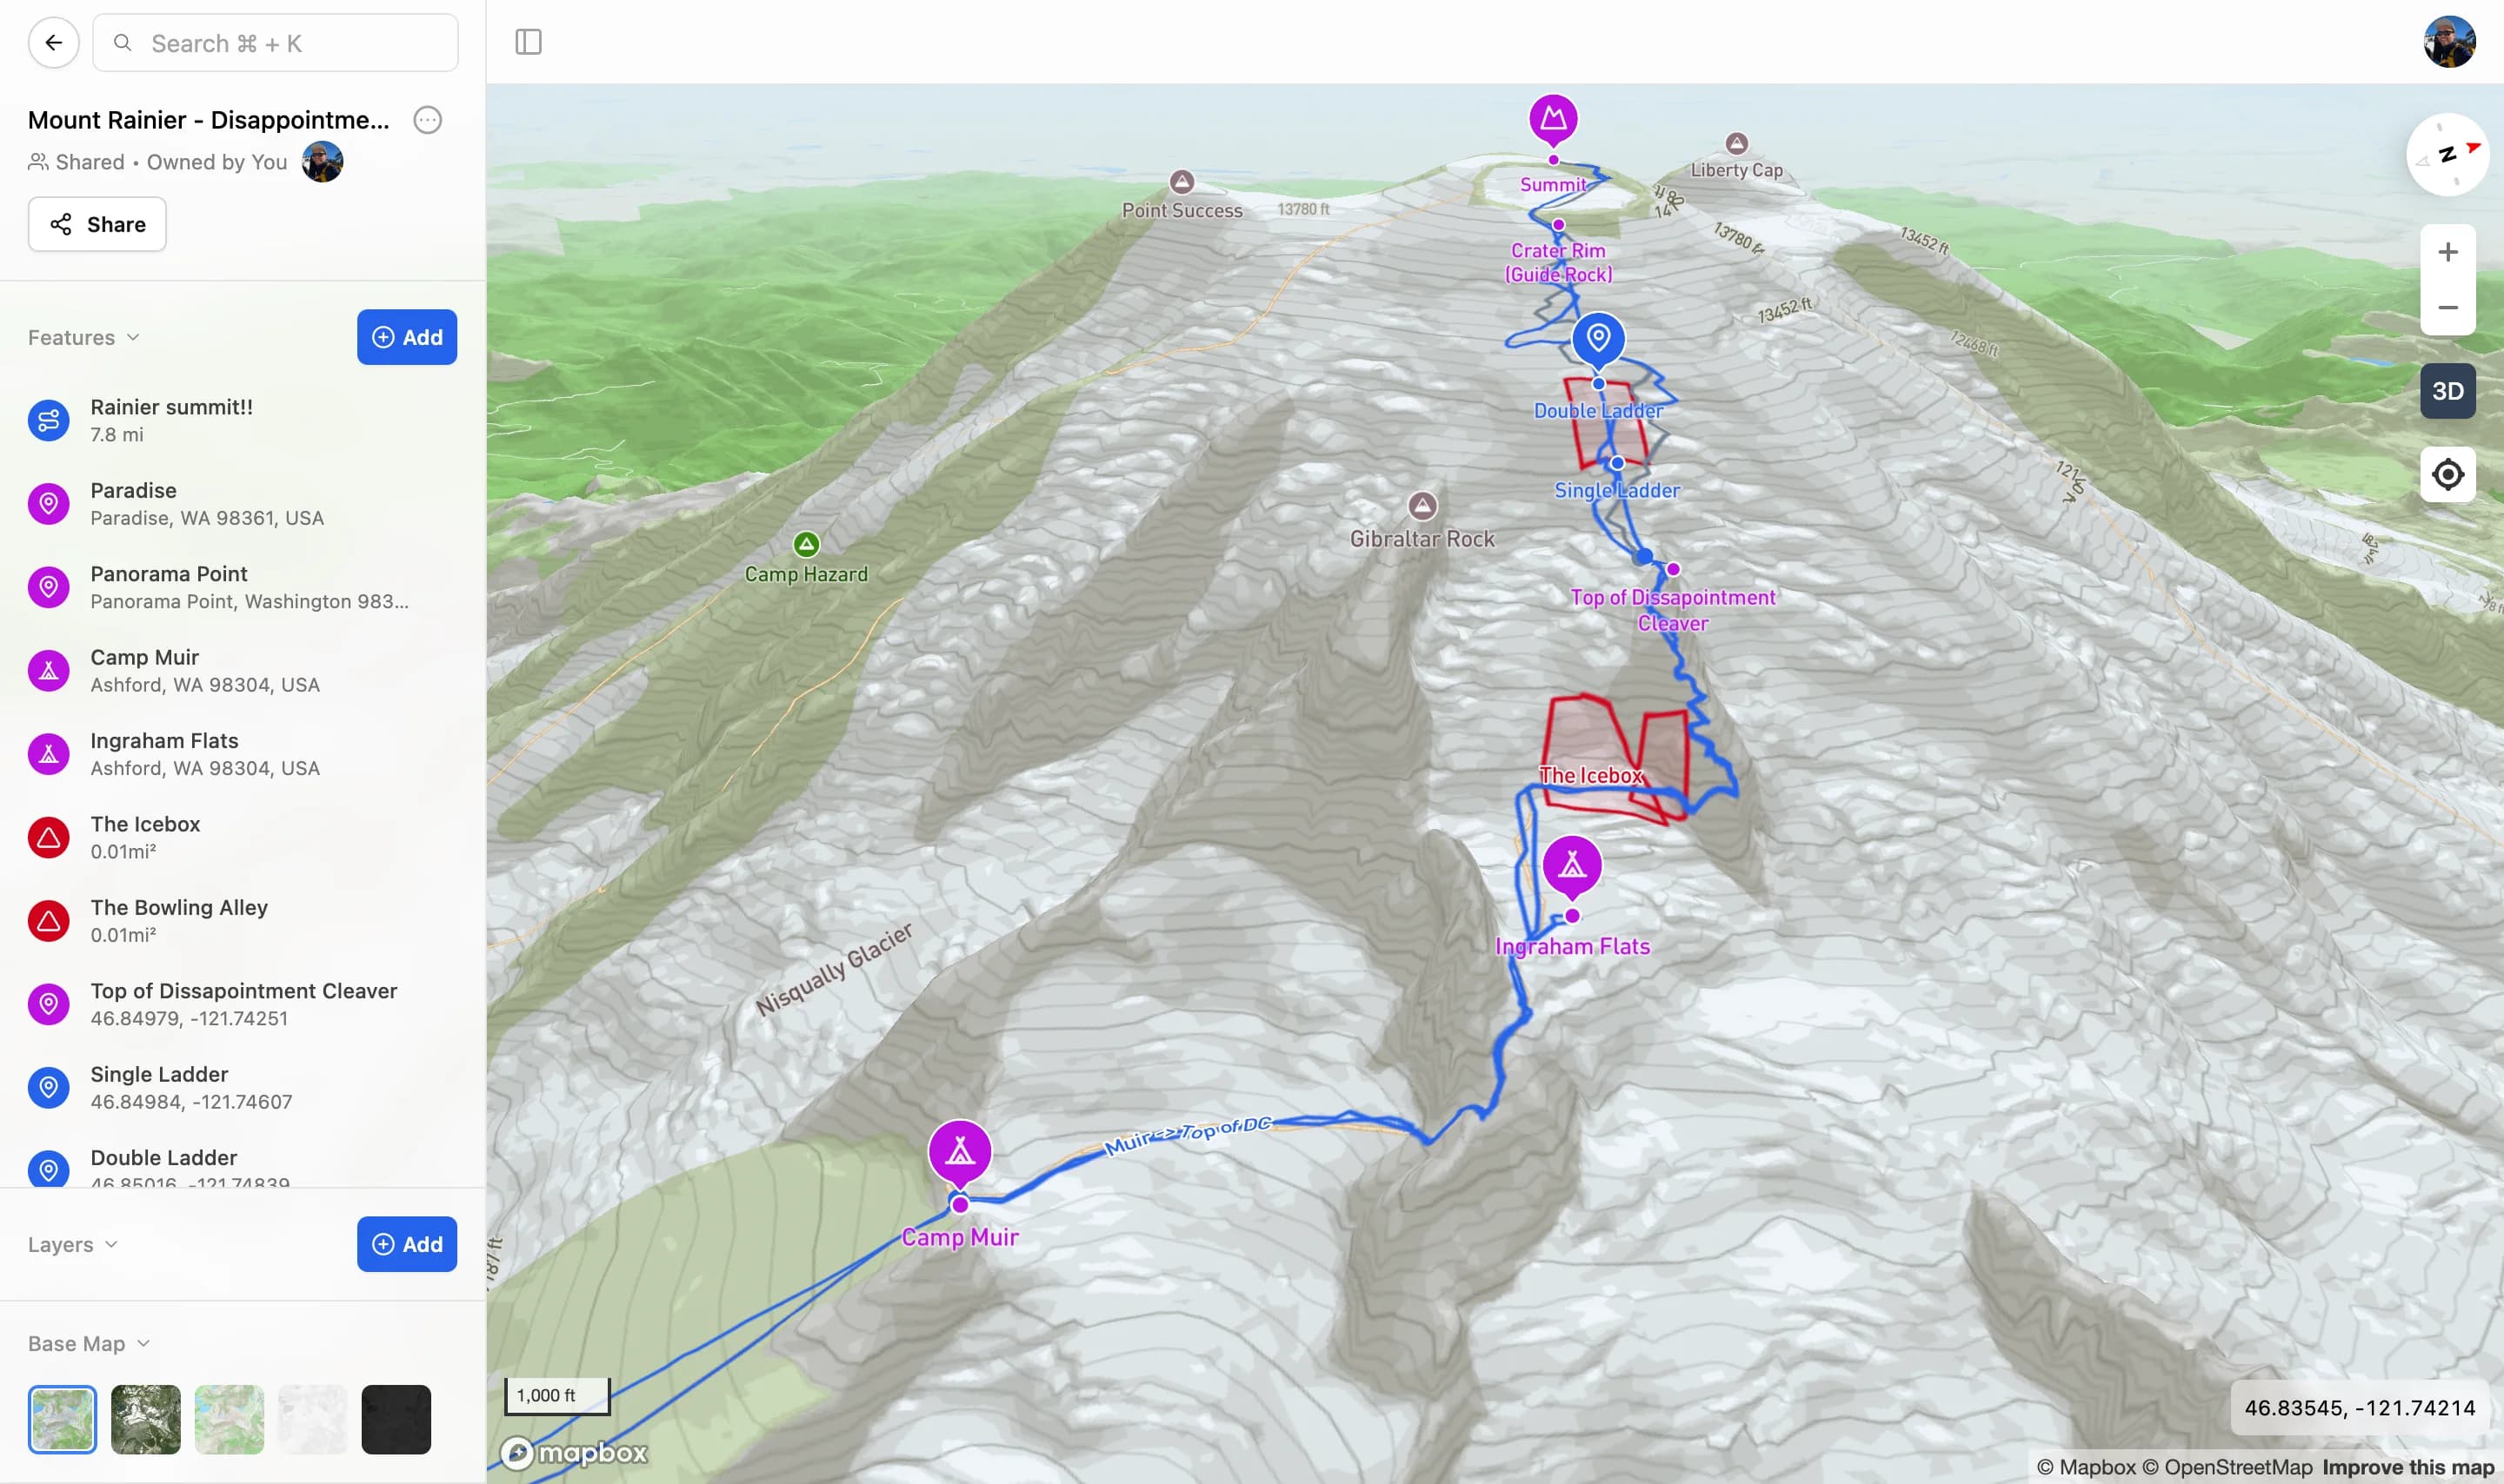
Task: Click the compass to reset north
Action: [2447, 155]
